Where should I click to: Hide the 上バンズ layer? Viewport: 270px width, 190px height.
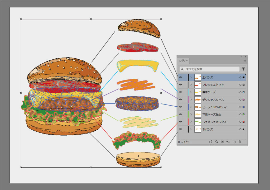181,77
